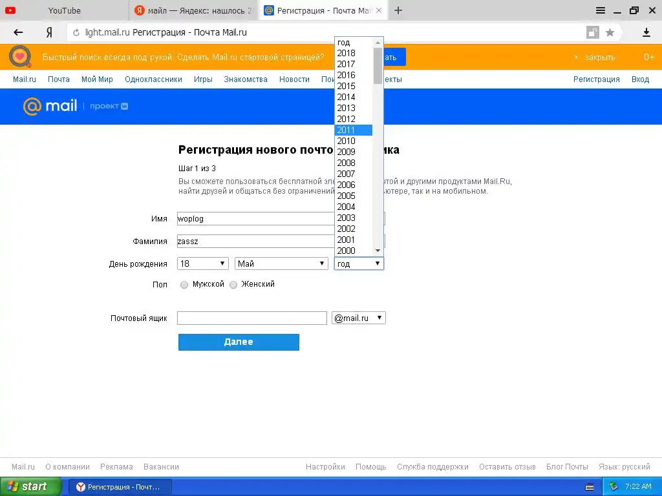The image size is (662, 496).
Task: Click the bookmark star icon
Action: pyautogui.click(x=610, y=32)
